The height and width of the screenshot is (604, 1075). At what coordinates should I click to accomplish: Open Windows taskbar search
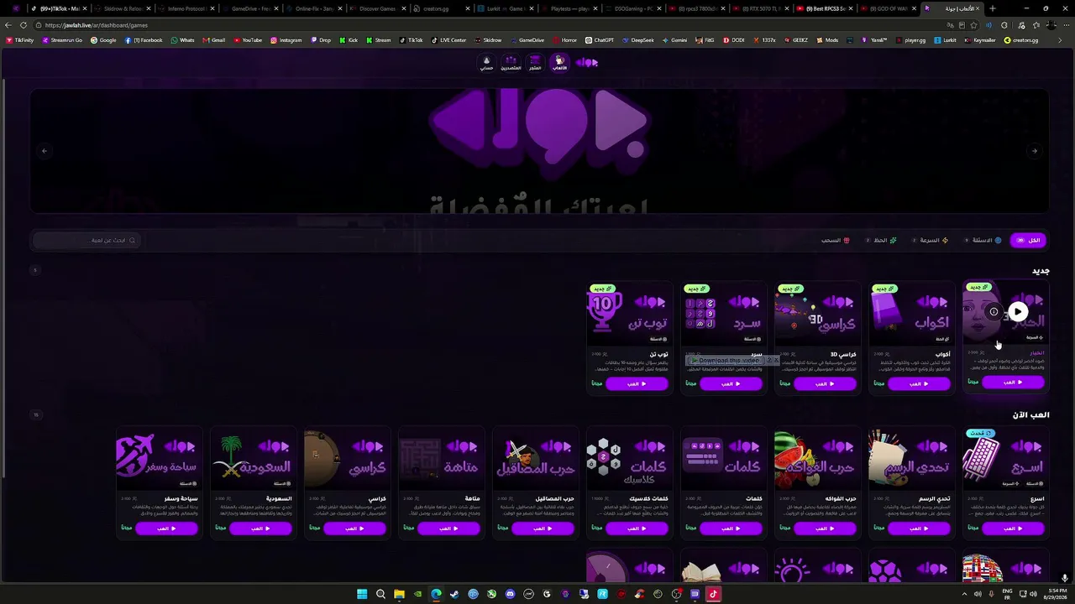[380, 594]
